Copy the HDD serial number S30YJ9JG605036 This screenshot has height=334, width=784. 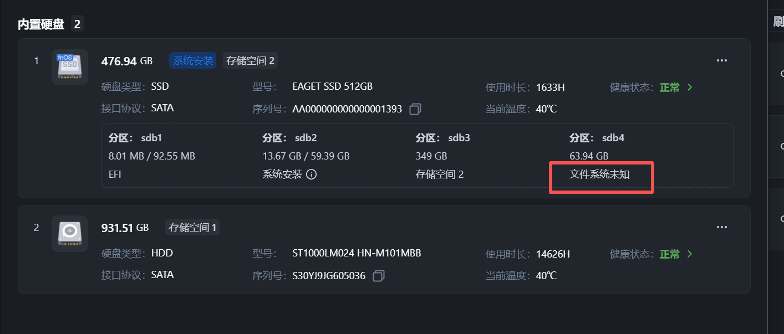(x=379, y=276)
